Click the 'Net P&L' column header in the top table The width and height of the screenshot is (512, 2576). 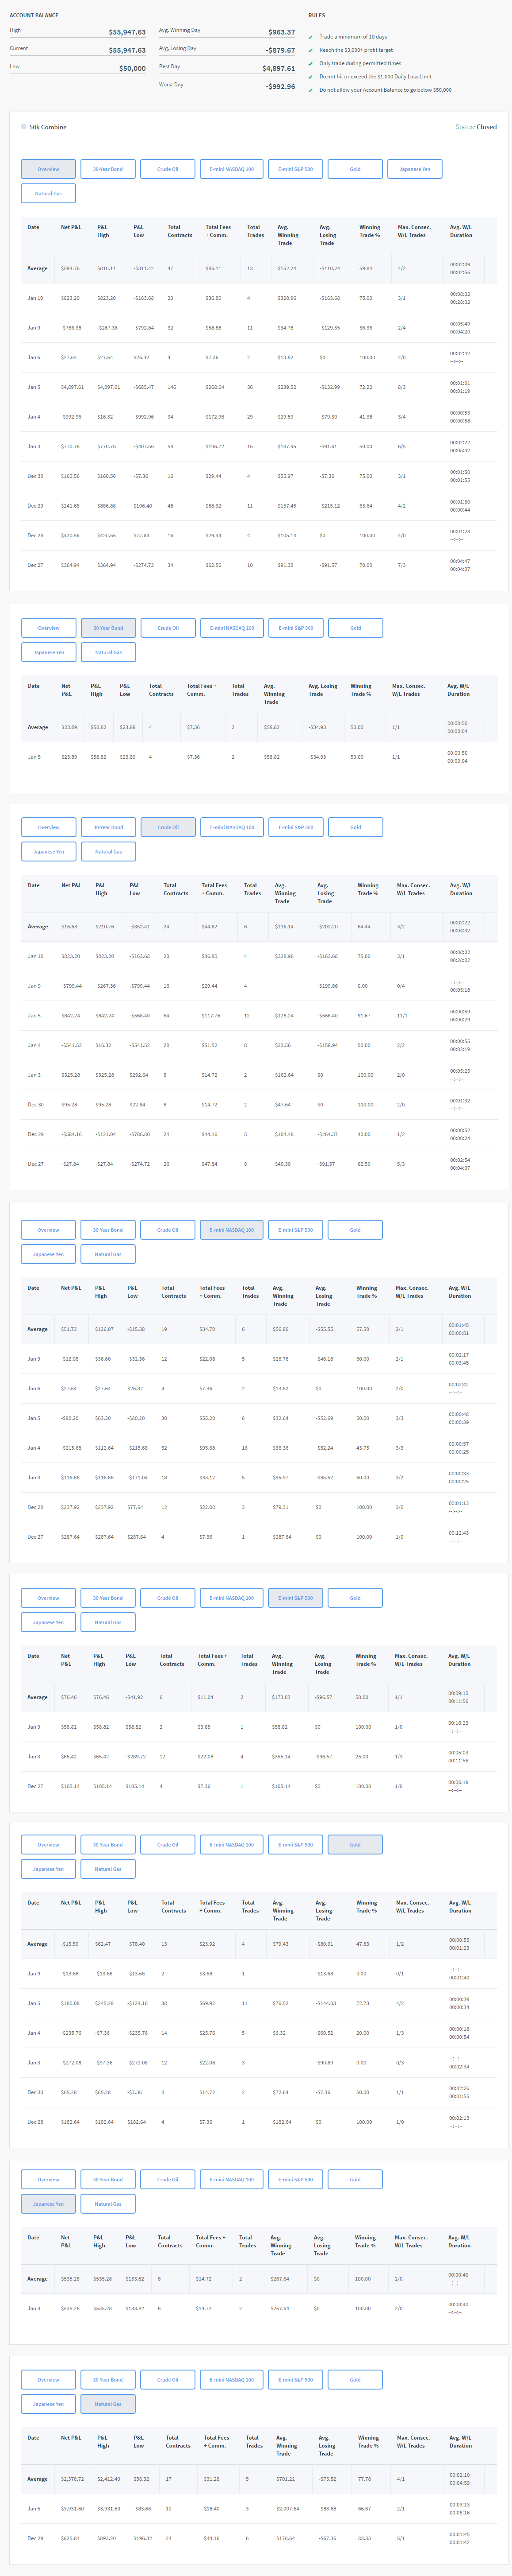pyautogui.click(x=71, y=227)
